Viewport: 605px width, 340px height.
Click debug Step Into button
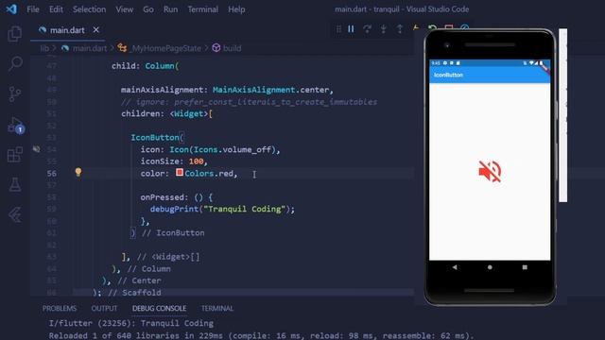tap(383, 29)
